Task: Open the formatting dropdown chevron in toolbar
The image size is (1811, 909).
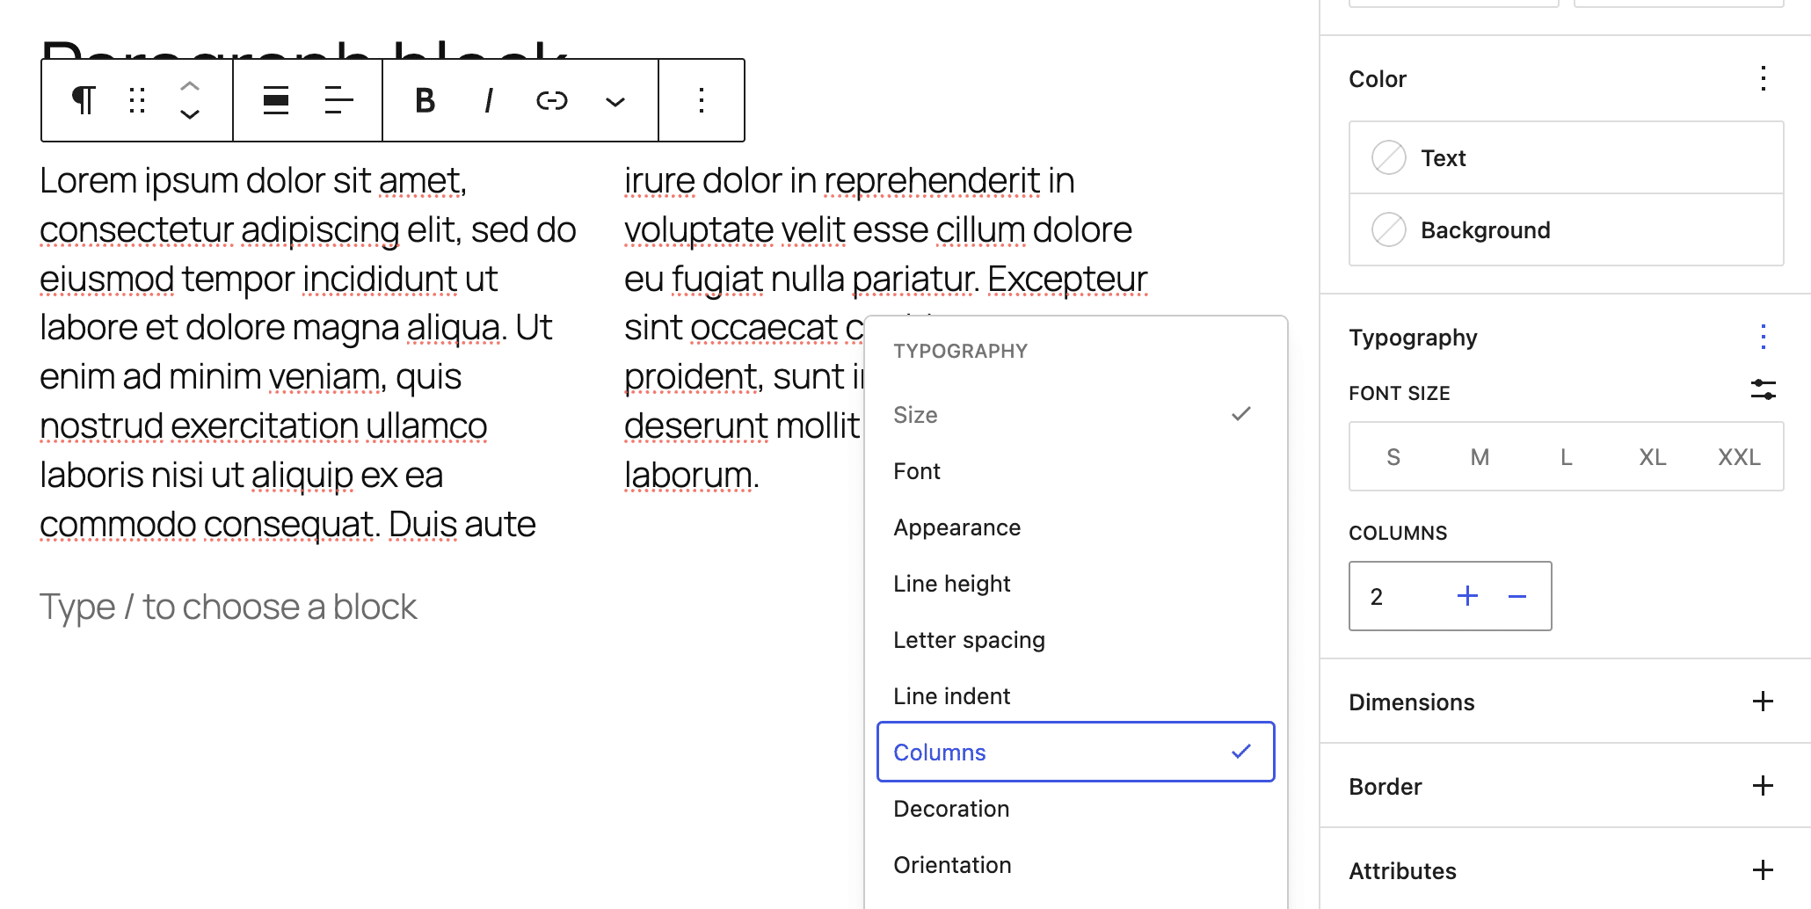Action: point(615,100)
